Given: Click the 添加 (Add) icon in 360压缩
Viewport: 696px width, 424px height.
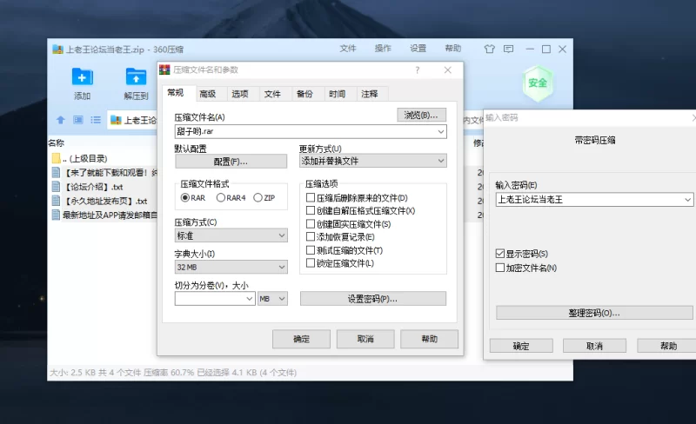Looking at the screenshot, I should (x=82, y=76).
